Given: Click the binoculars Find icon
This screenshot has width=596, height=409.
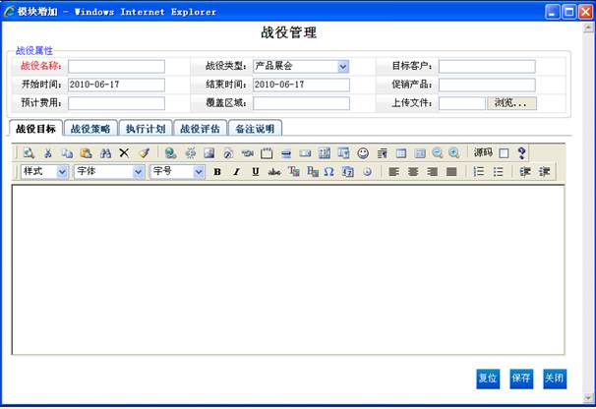Looking at the screenshot, I should coord(105,153).
